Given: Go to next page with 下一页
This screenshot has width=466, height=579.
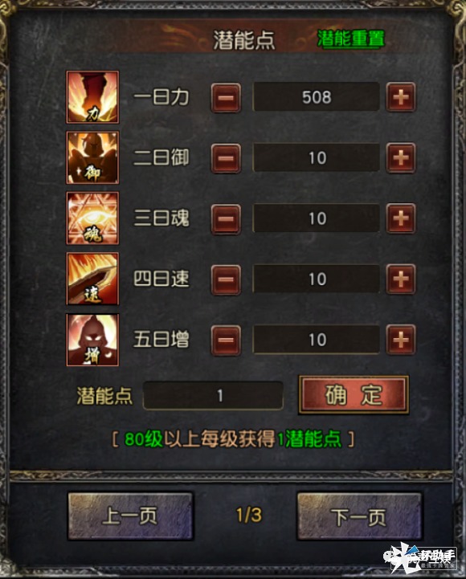Looking at the screenshot, I should 359,516.
